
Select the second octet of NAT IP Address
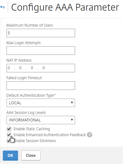coord(20,68)
